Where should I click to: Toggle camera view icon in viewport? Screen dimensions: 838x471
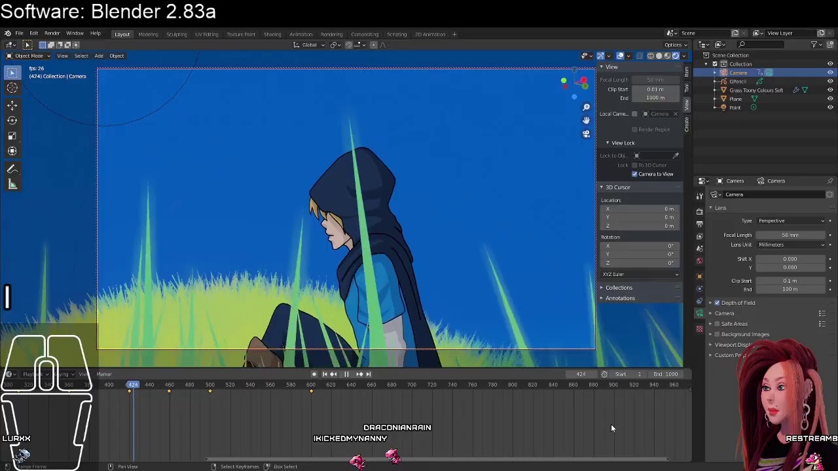586,134
